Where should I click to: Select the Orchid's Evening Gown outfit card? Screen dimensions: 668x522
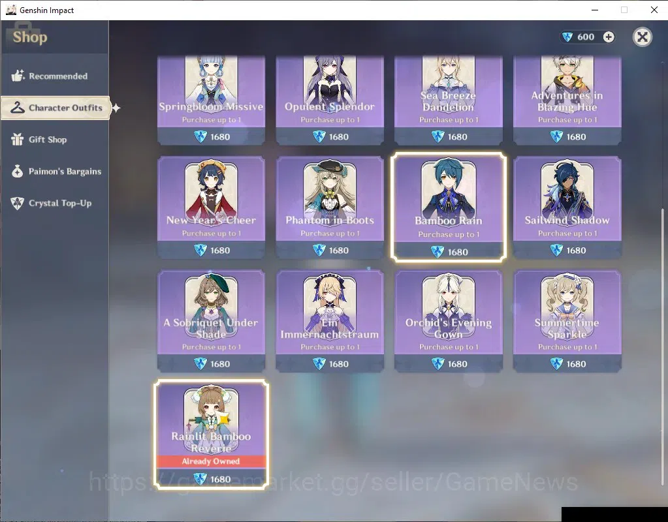click(449, 321)
